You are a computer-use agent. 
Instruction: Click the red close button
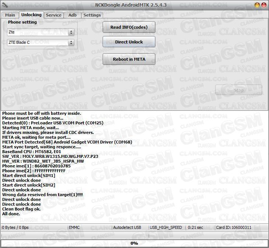click(x=264, y=5)
